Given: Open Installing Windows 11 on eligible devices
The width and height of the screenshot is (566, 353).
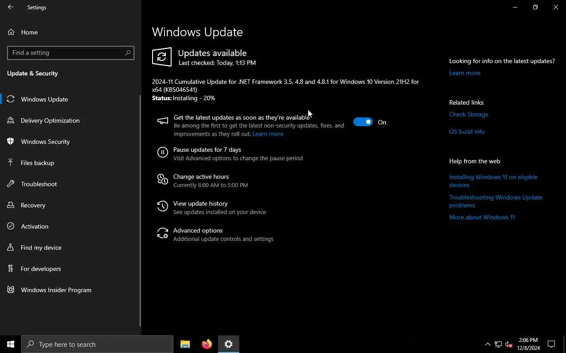Looking at the screenshot, I should coord(493,181).
